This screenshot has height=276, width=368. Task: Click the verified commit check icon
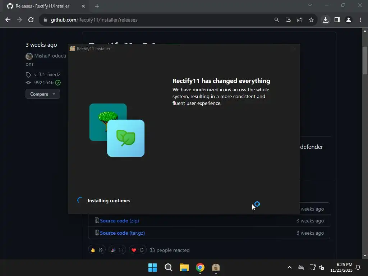click(x=58, y=83)
